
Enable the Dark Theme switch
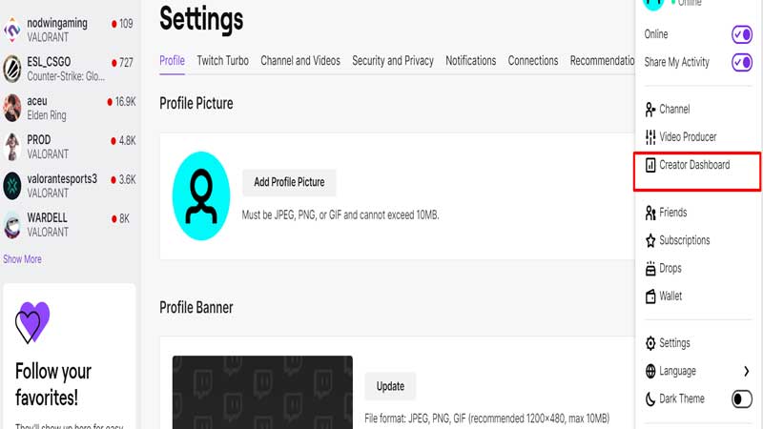point(742,399)
